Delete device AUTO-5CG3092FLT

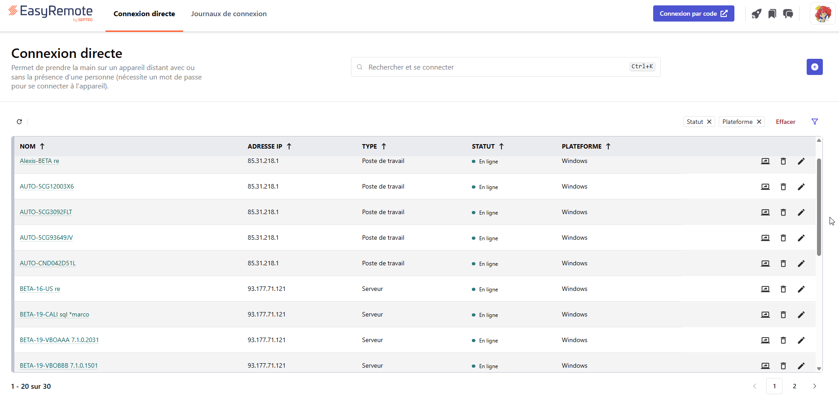click(783, 212)
